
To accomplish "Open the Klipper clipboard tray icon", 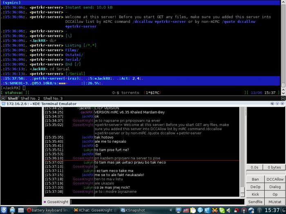I will [193, 210].
